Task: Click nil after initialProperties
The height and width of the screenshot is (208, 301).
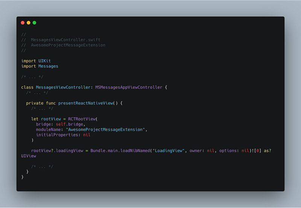Action: pyautogui.click(x=87, y=135)
